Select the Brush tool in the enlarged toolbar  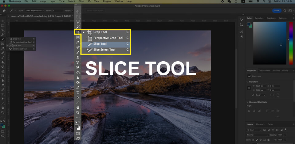click(78, 52)
